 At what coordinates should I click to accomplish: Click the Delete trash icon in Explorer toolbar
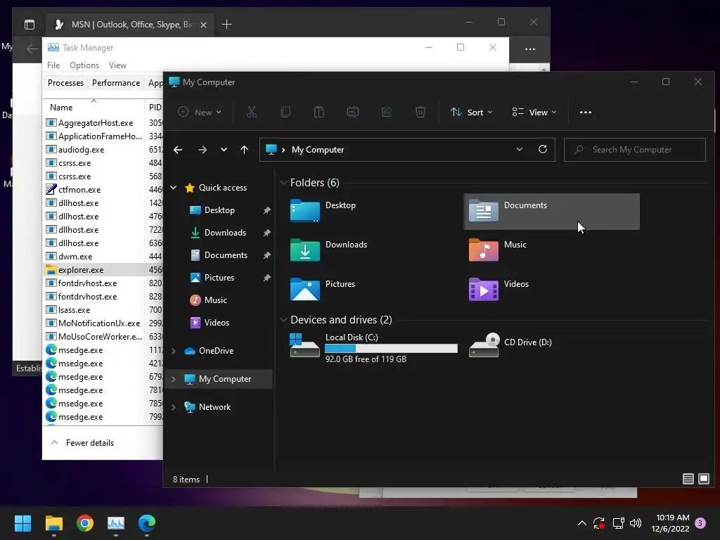tap(420, 112)
